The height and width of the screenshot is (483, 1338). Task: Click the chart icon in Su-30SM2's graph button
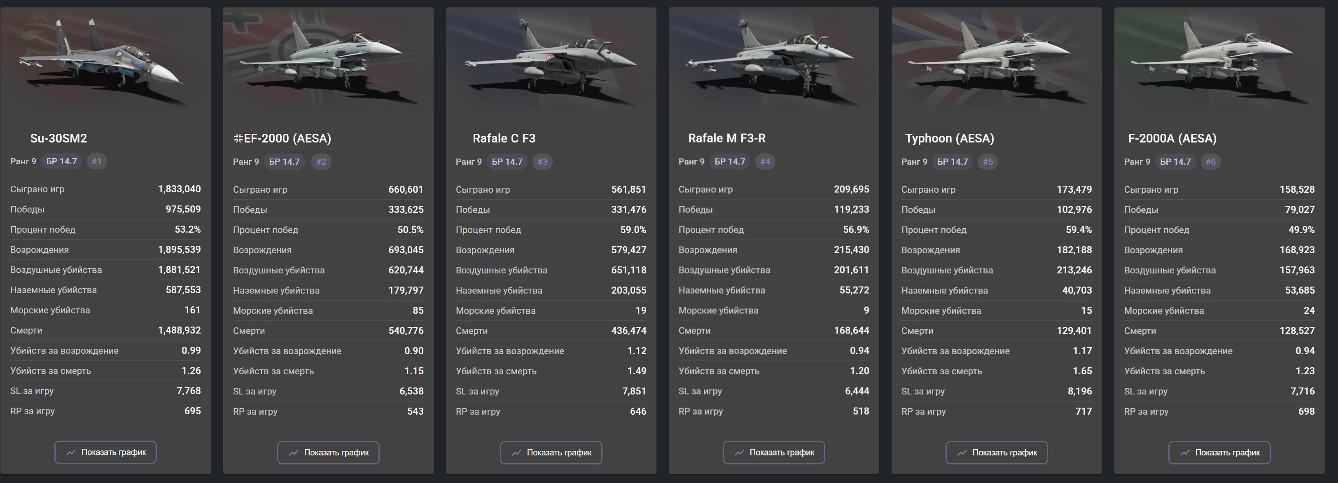(71, 453)
